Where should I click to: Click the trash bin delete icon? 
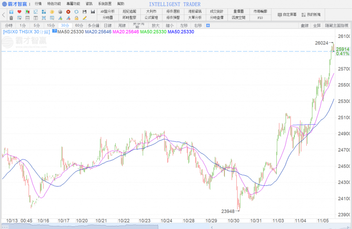(x=11, y=18)
